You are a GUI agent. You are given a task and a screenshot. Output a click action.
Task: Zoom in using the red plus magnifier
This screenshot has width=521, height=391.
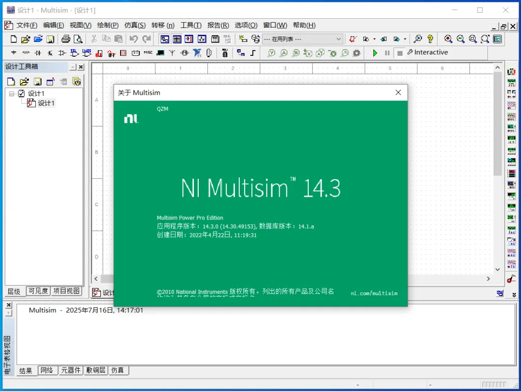[448, 39]
